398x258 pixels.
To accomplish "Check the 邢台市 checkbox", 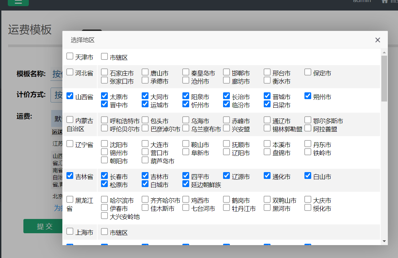I will [x=267, y=72].
